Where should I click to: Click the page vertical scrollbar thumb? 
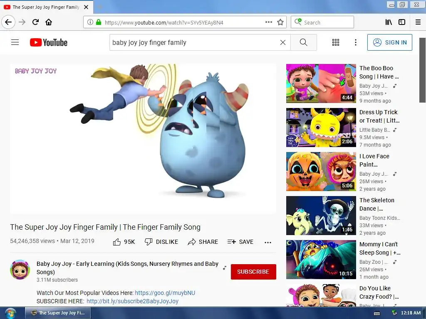[x=422, y=70]
